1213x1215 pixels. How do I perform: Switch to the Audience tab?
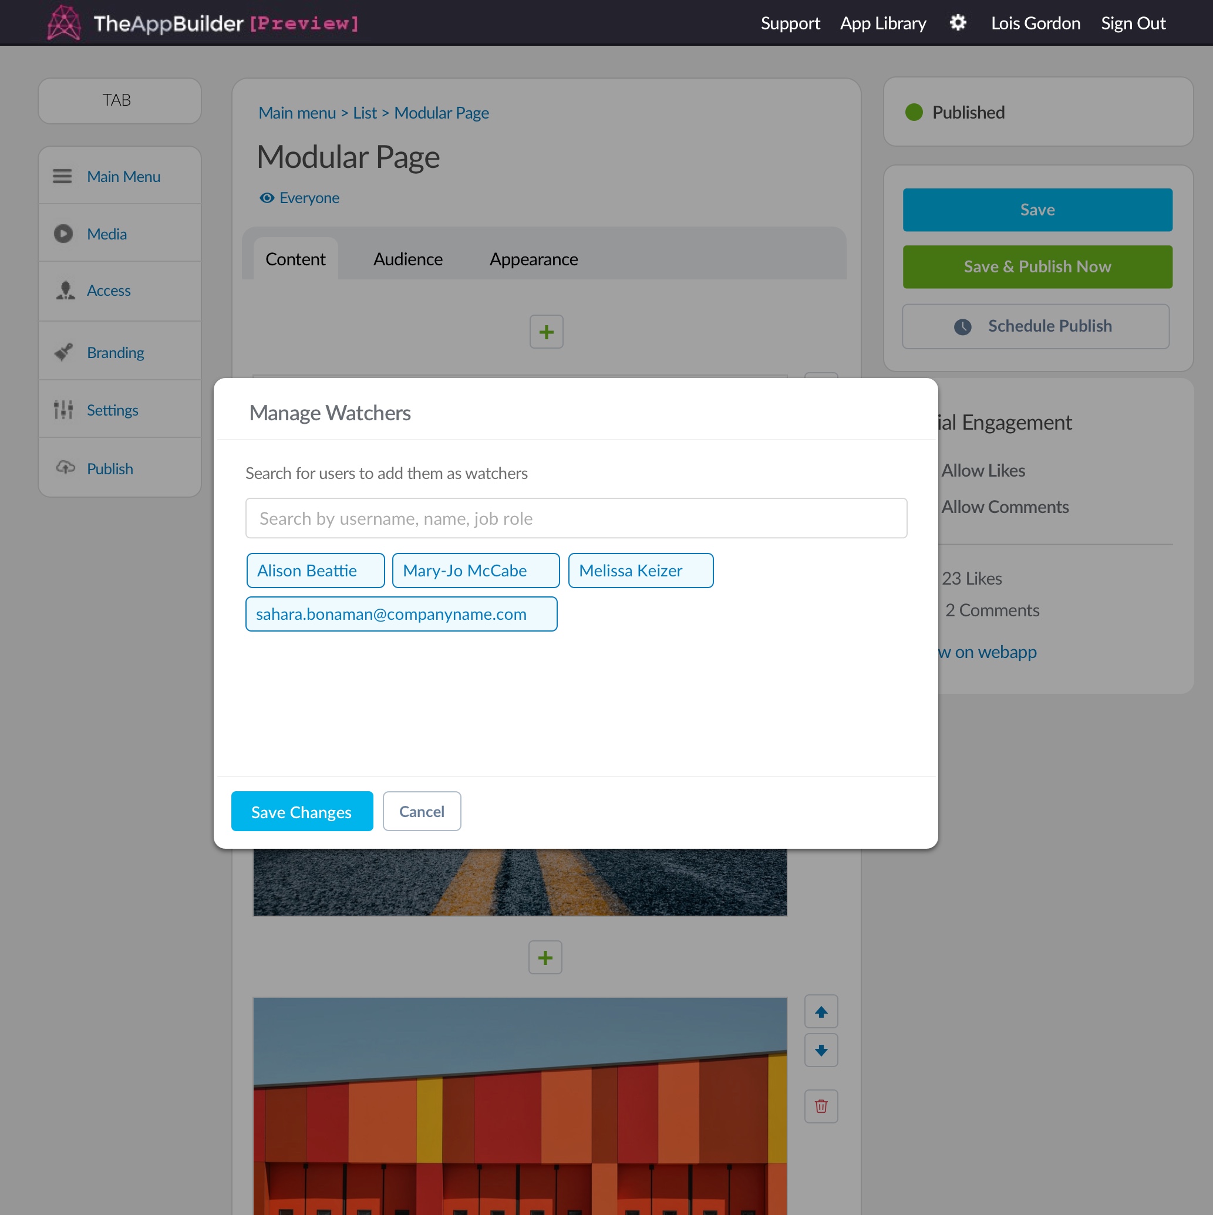point(407,258)
